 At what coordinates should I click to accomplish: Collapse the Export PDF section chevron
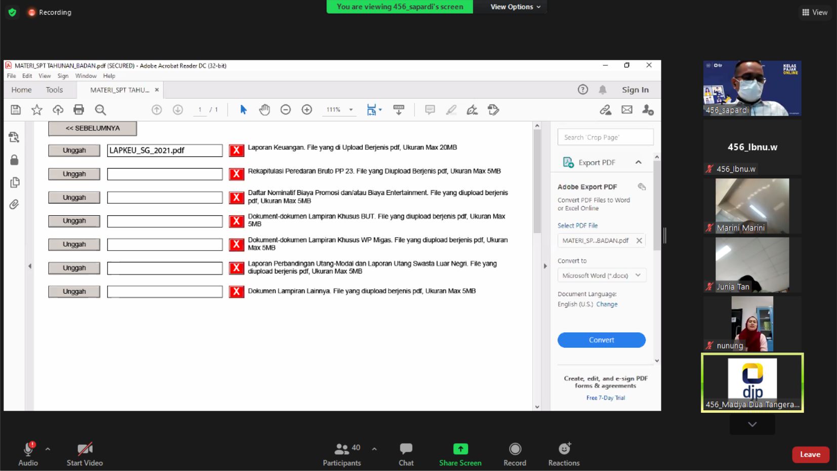[638, 163]
